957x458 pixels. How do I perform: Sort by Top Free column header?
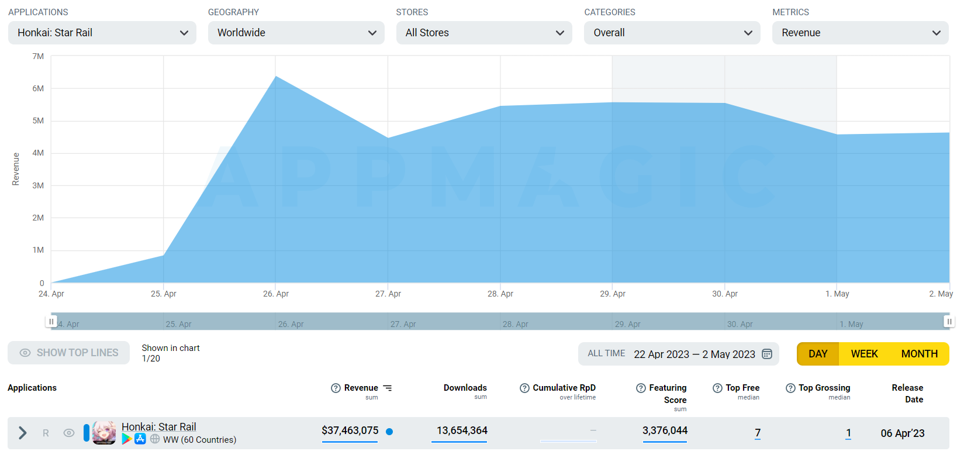click(742, 388)
